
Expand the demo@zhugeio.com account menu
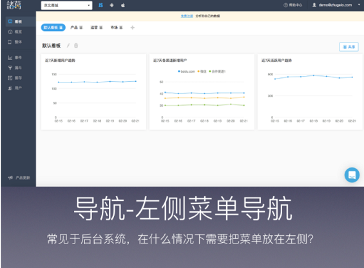(x=336, y=5)
